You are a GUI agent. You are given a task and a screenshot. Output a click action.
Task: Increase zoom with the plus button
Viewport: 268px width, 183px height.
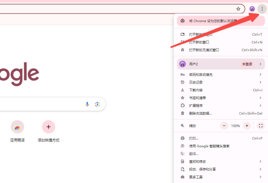[247, 126]
